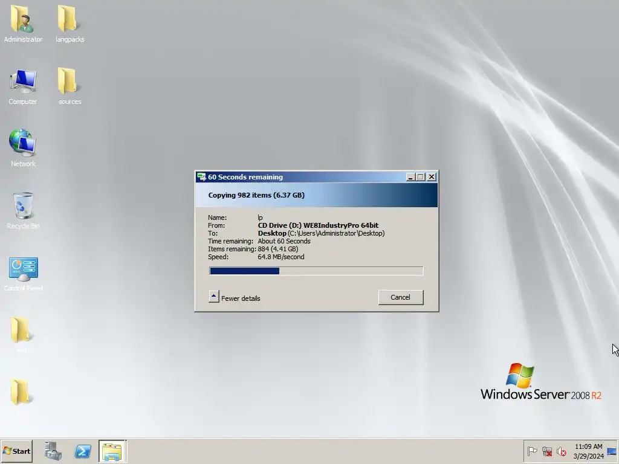
Task: Click the '64.8 MB/second' speed value
Action: click(280, 257)
